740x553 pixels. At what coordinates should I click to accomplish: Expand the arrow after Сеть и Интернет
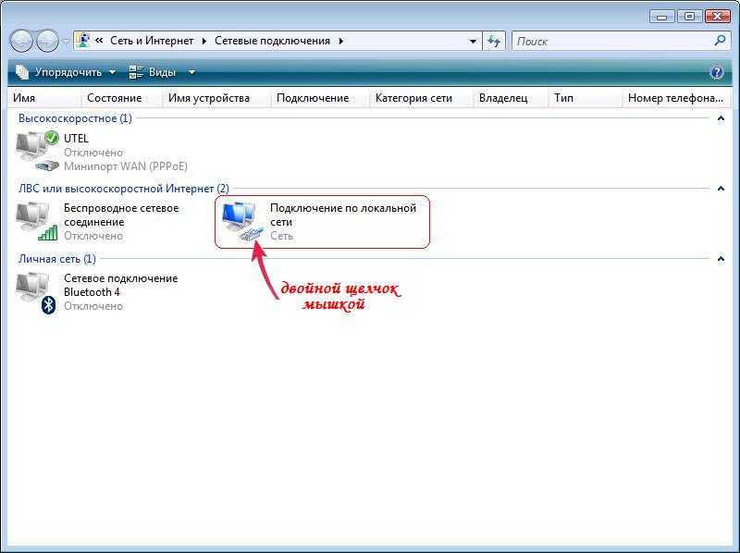[203, 41]
